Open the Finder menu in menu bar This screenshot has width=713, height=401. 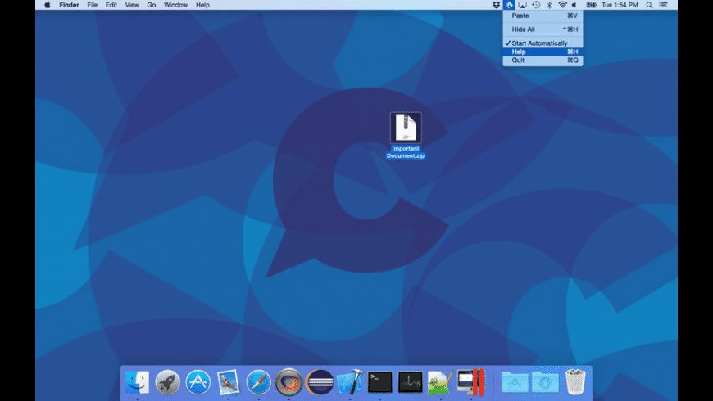pyautogui.click(x=69, y=5)
